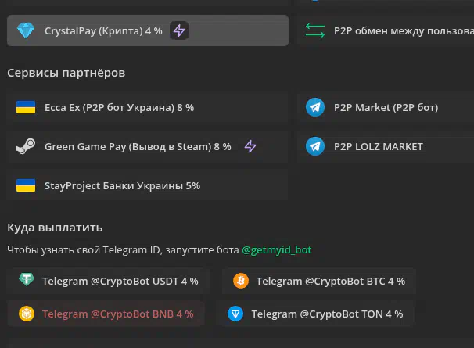Click the Steam logo icon
The height and width of the screenshot is (348, 474).
(26, 146)
